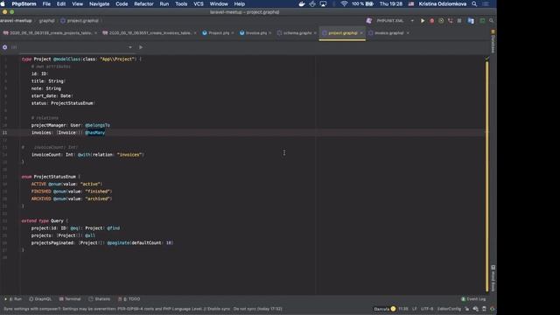The image size is (560, 315).
Task: Open the Terminal tool window
Action: [70, 299]
